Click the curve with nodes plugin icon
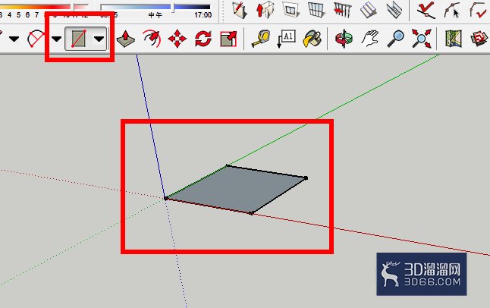This screenshot has width=490, height=308. pos(452,10)
